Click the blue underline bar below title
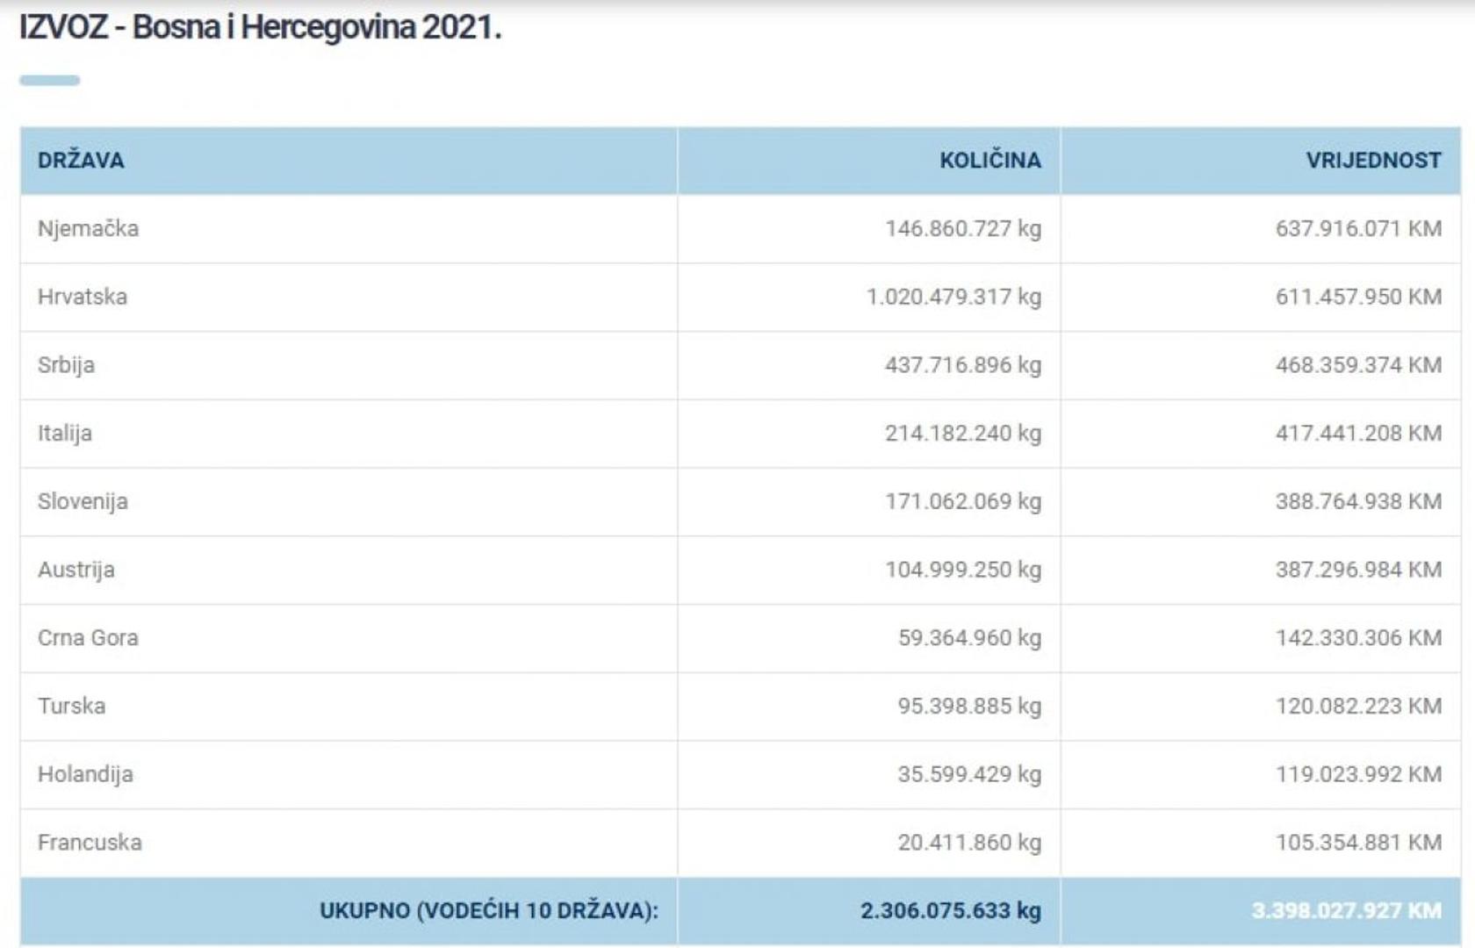 pos(50,81)
